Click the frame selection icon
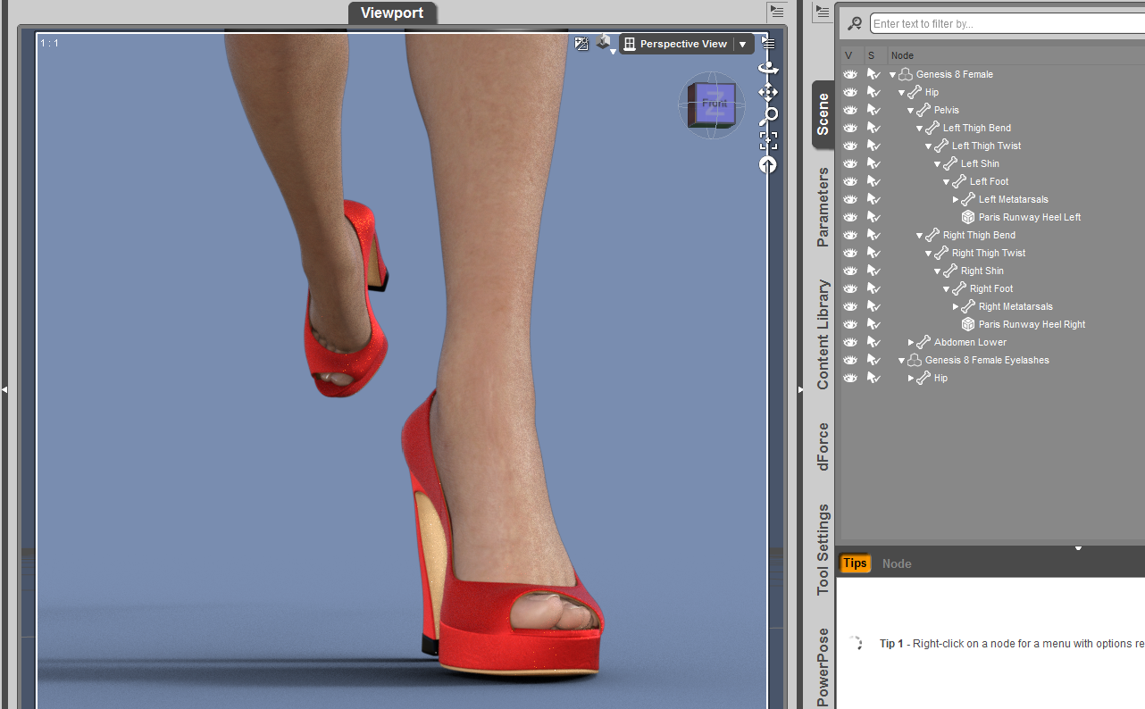This screenshot has width=1145, height=709. 768,140
